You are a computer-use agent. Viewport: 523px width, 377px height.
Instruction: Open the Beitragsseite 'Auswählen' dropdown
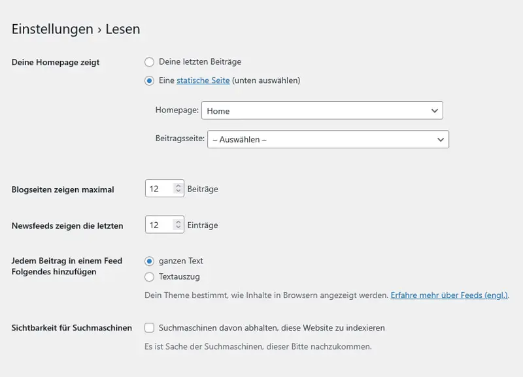[x=328, y=139]
